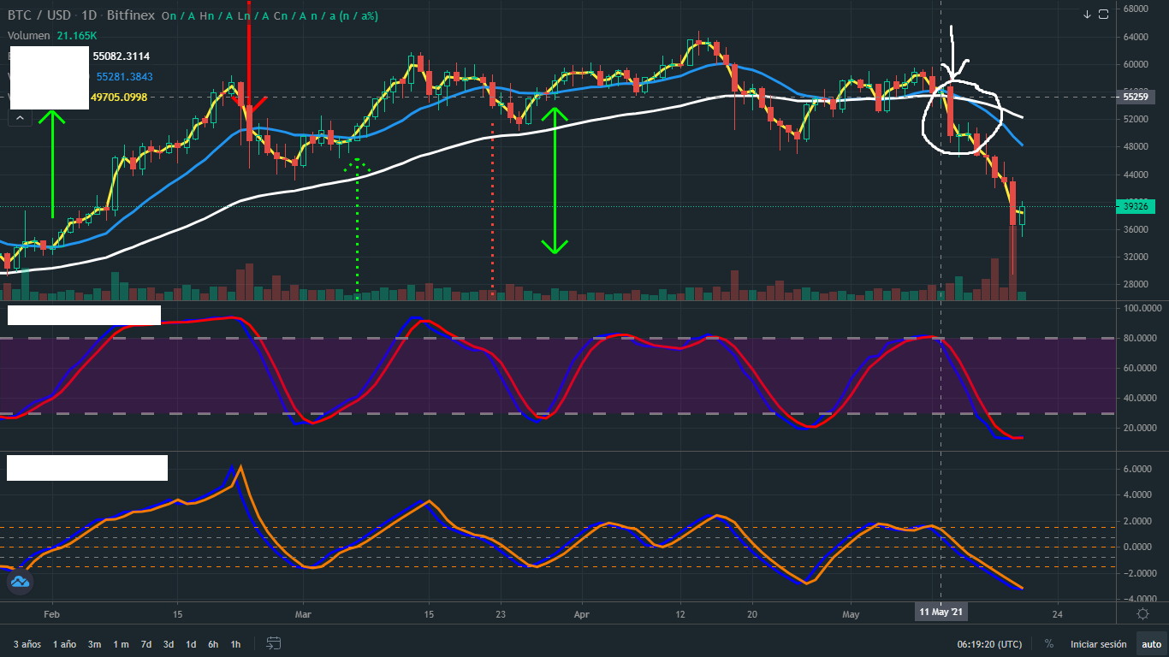Screen dimensions: 1169x657
Task: Click the TradingView logo watermark in bottom left
Action: (x=19, y=583)
